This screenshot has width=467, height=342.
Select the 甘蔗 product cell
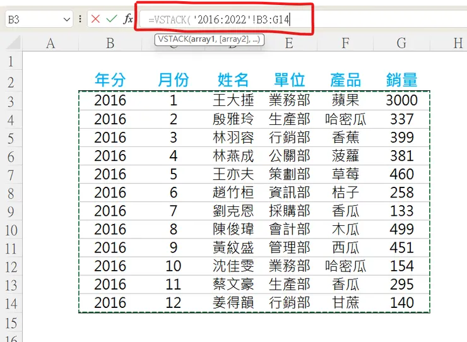tap(345, 303)
